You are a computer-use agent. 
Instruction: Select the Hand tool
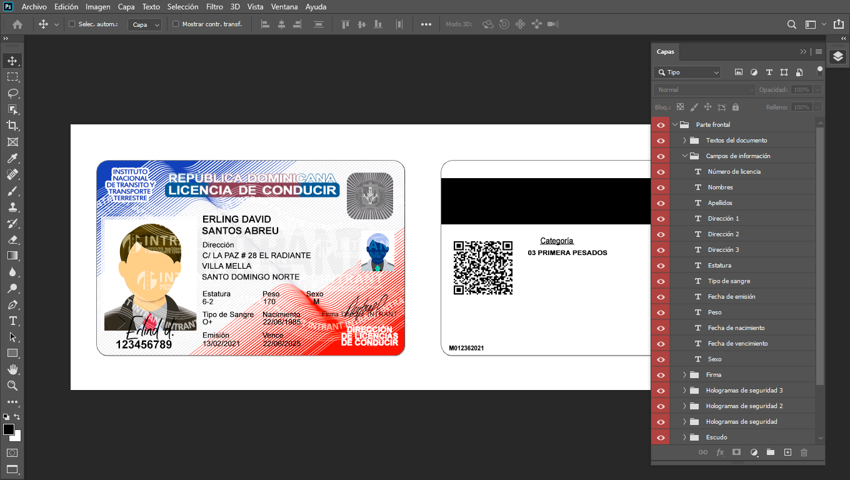(12, 369)
